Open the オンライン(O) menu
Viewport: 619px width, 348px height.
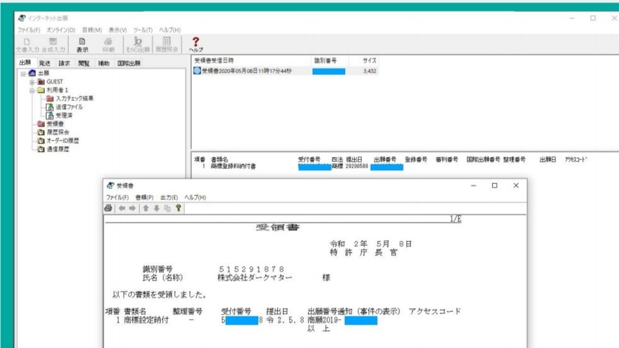pyautogui.click(x=62, y=30)
